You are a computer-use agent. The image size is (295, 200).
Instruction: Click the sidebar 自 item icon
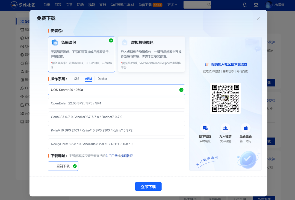pyautogui.click(x=22, y=63)
